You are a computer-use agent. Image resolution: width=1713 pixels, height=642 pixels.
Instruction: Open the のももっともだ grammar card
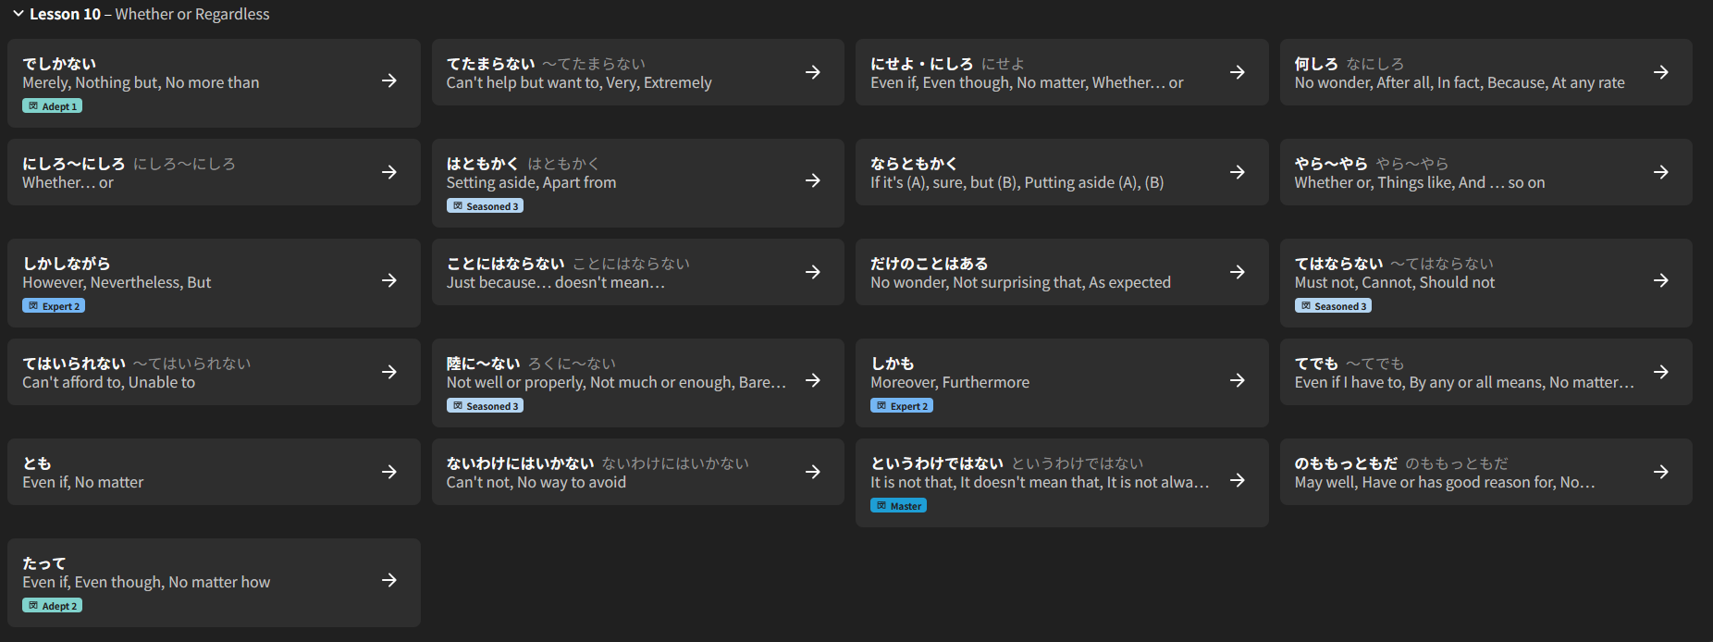coord(1461,473)
